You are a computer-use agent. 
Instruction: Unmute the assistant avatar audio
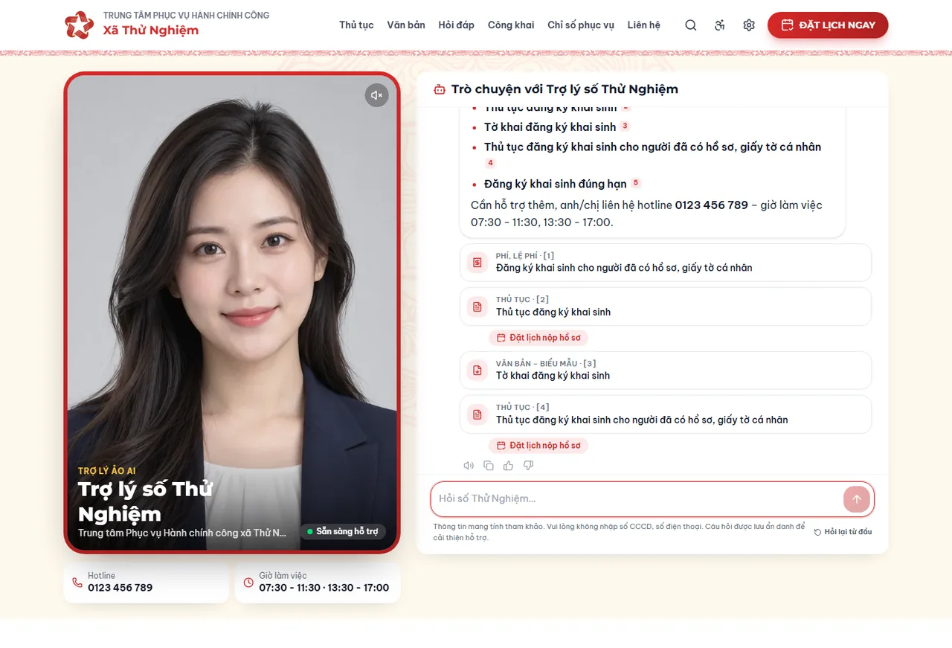tap(376, 95)
